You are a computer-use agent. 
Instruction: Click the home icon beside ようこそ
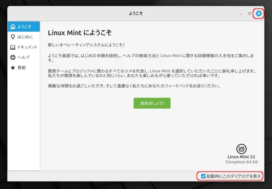13,26
